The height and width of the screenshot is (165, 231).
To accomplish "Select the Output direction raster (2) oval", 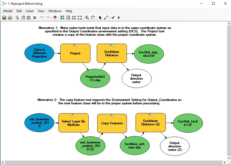I will coord(175,146).
